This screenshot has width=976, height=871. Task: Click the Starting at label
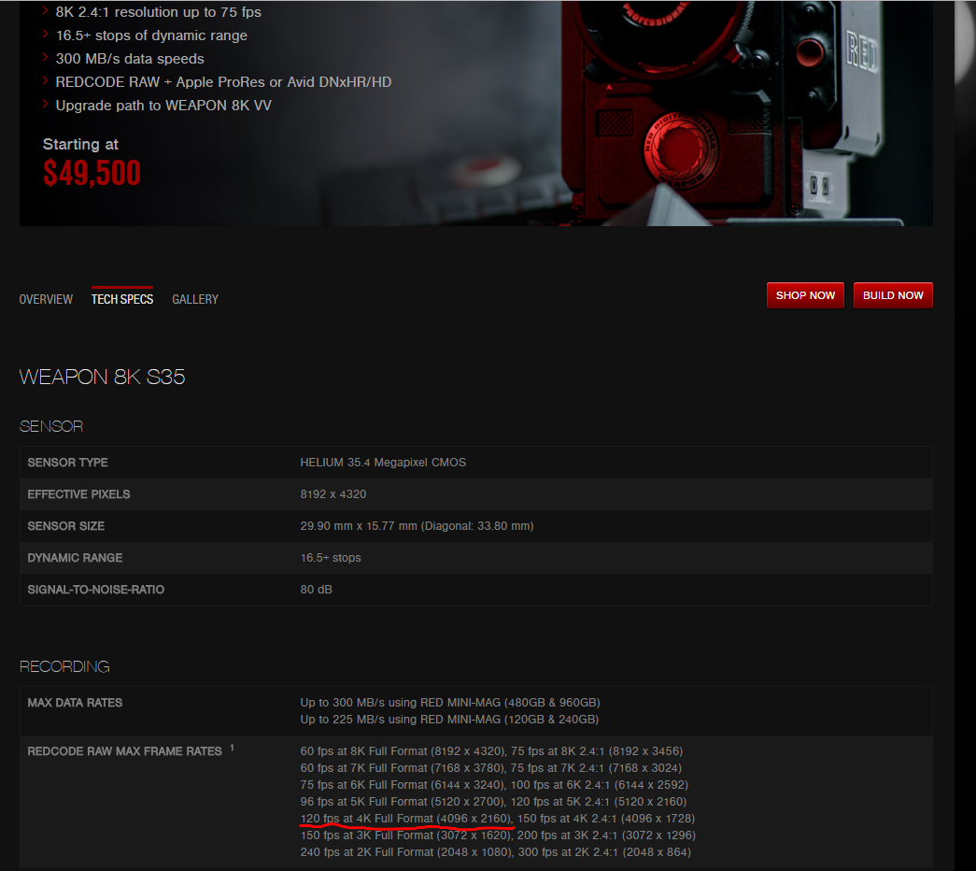[80, 145]
